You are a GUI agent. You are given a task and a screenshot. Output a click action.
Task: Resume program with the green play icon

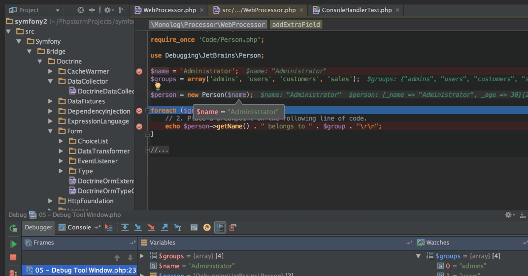click(13, 244)
